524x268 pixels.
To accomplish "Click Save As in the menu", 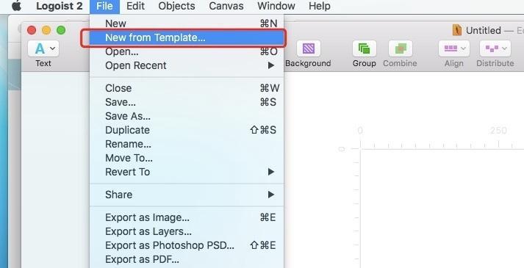I will click(187, 116).
